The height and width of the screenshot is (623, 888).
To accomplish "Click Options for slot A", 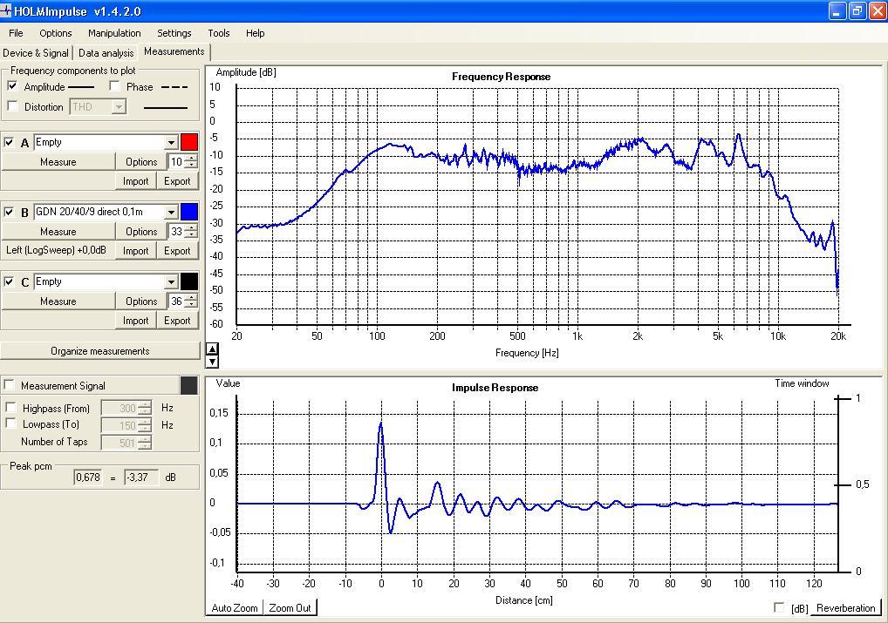I will [141, 162].
